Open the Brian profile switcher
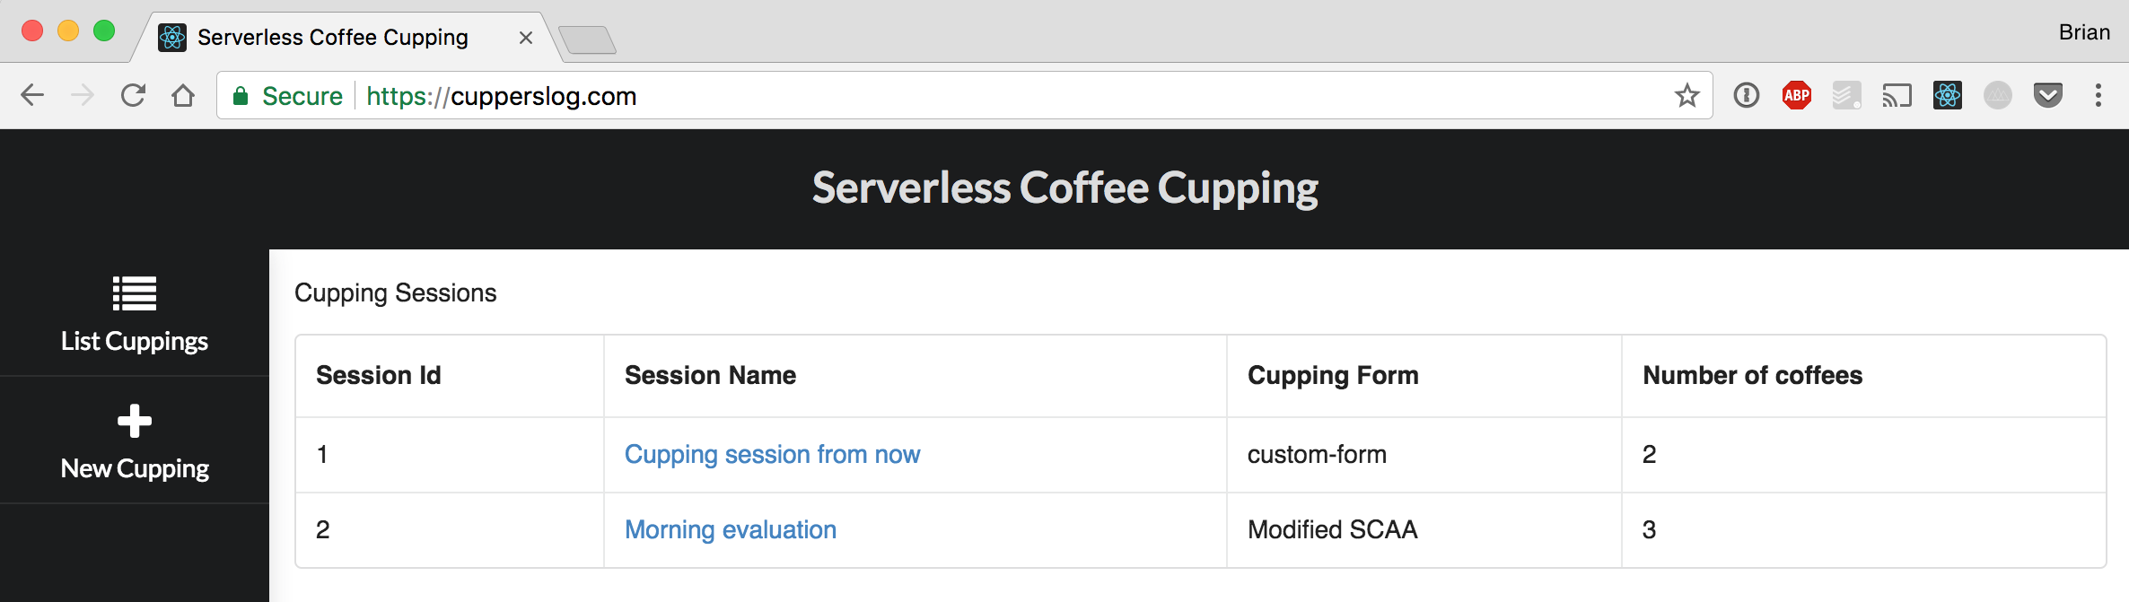2129x602 pixels. tap(2084, 32)
